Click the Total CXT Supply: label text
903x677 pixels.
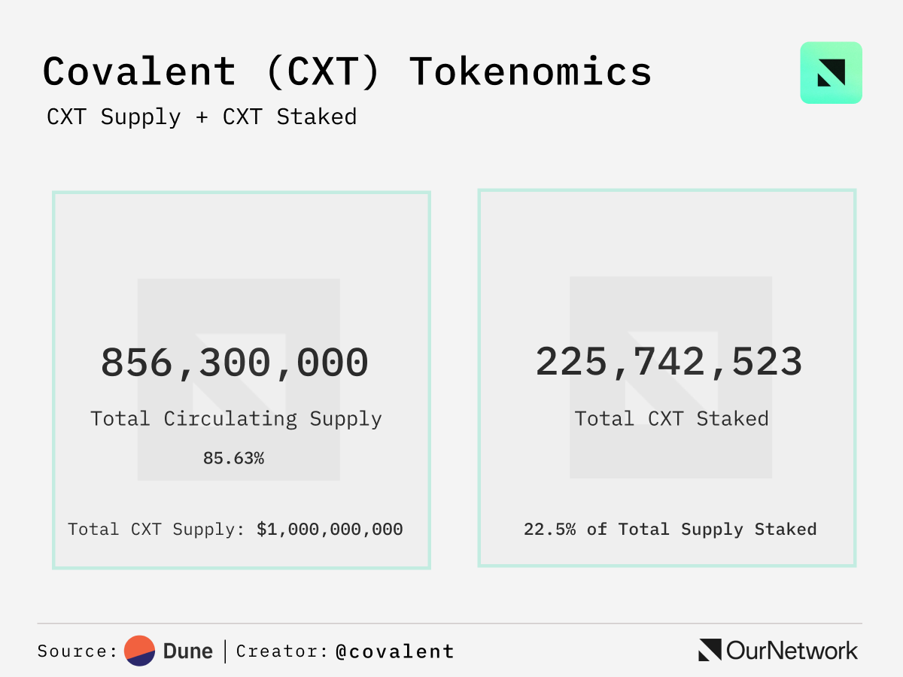[157, 530]
